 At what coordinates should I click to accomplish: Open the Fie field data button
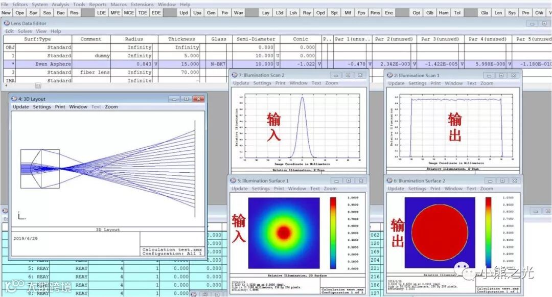pyautogui.click(x=225, y=13)
